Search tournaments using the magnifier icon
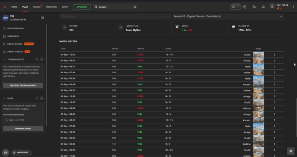Screen dimensions: 297x157 pos(37,59)
